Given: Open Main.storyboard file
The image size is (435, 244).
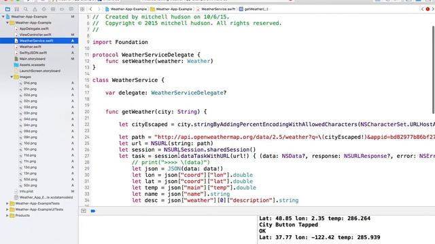Looking at the screenshot, I should click(33, 59).
